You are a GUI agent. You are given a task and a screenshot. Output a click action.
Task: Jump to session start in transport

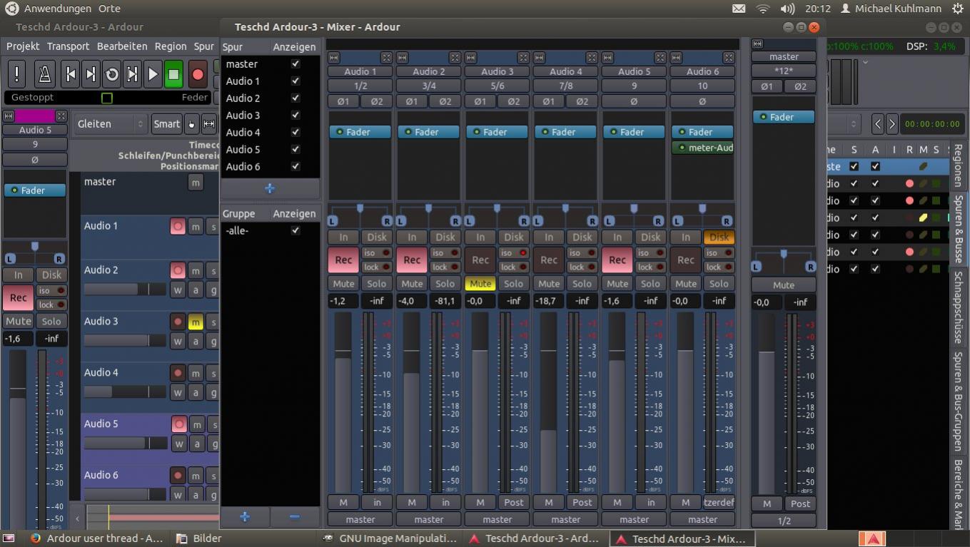70,74
